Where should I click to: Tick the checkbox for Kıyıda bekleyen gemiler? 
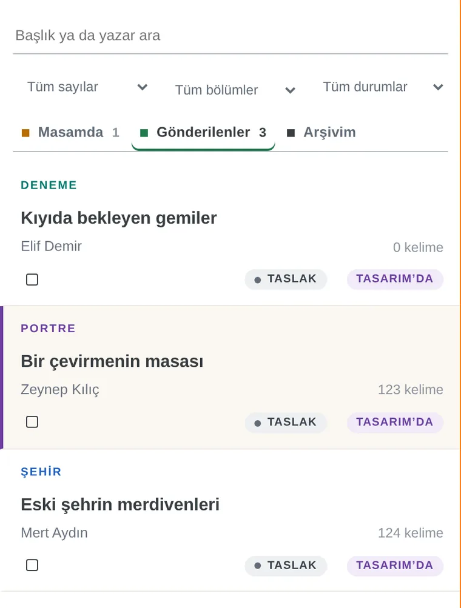click(x=32, y=279)
